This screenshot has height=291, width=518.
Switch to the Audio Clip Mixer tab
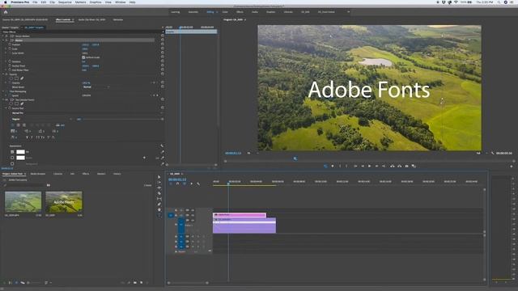pyautogui.click(x=91, y=19)
